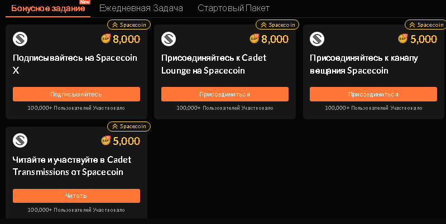This screenshot has height=224, width=446.
Task: Click the Spacecoin badge above the Cadet Lounge card
Action: coord(277,25)
